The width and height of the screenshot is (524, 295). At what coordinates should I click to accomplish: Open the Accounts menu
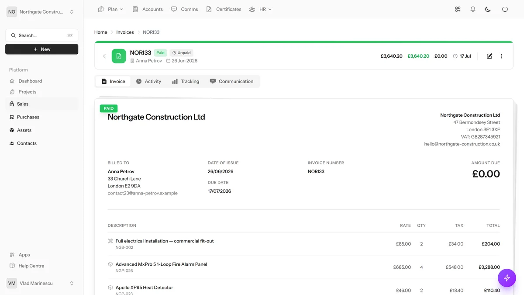pos(148,9)
